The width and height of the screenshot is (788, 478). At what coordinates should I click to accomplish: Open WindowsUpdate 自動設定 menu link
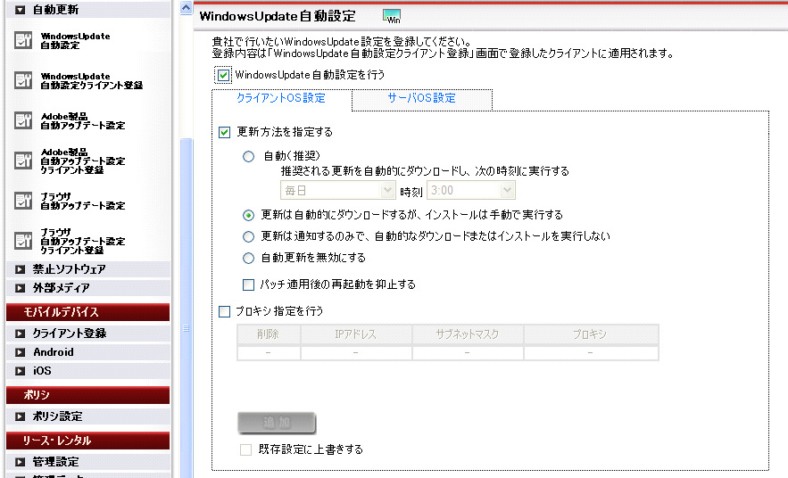click(75, 41)
